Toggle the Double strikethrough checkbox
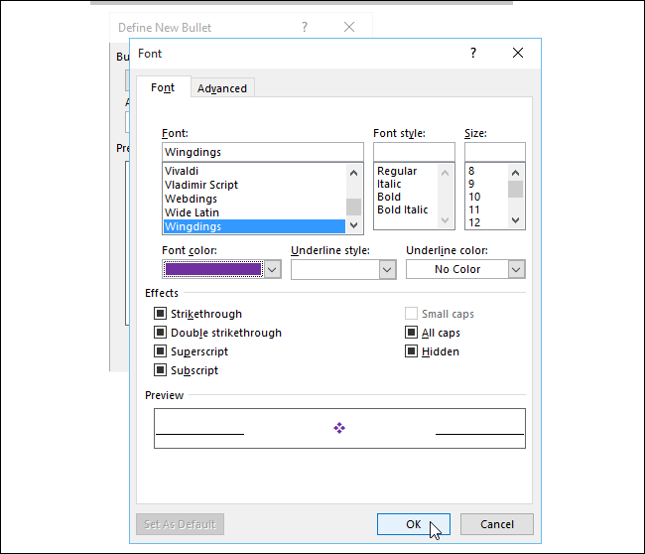 [160, 333]
